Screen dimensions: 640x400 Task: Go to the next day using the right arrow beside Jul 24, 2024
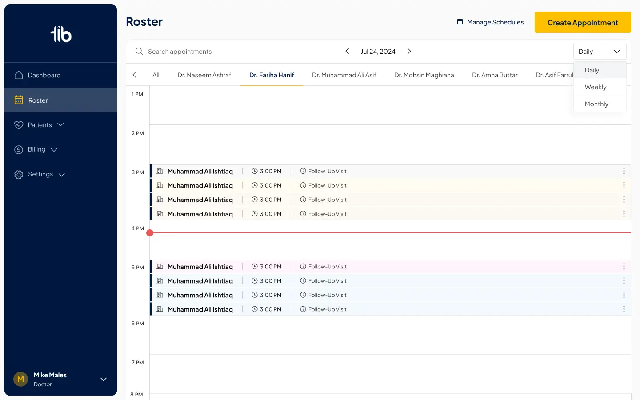[x=409, y=51]
